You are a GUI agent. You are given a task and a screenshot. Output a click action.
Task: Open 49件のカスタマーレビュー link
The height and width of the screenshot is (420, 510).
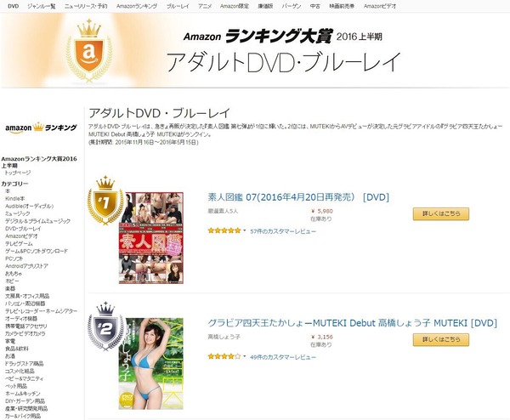click(283, 357)
